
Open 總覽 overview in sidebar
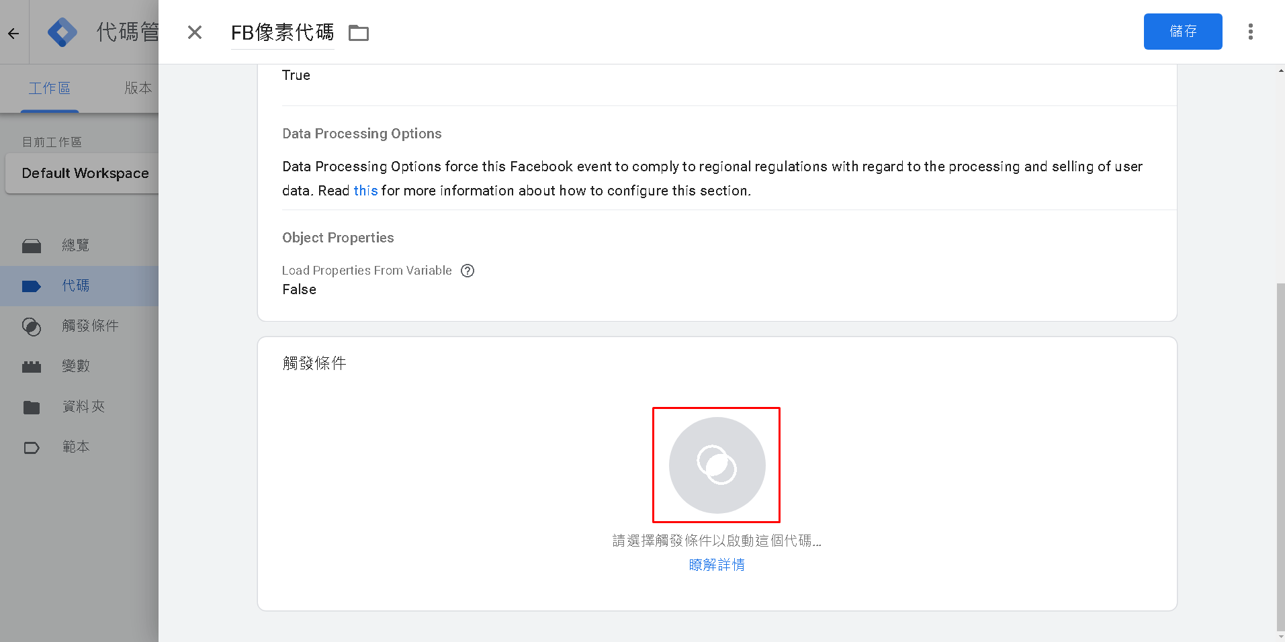click(x=79, y=245)
